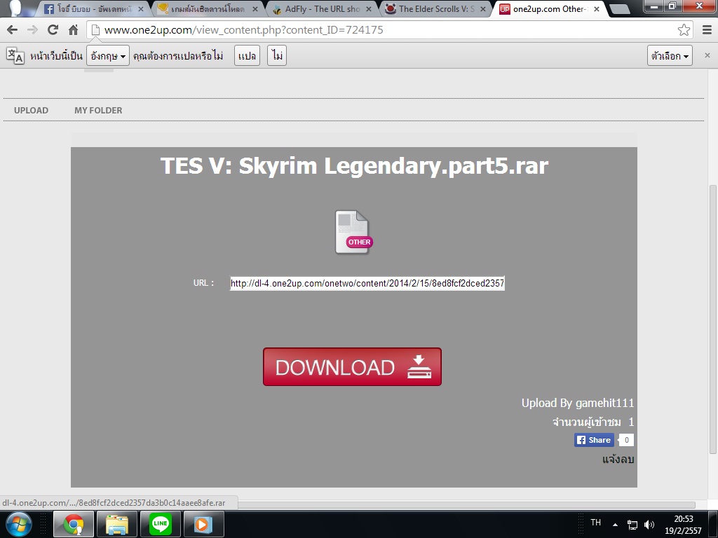The height and width of the screenshot is (538, 718).
Task: Open the browser home page icon
Action: click(73, 30)
